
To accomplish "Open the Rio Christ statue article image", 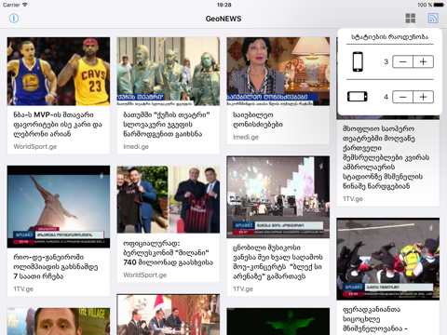I will (x=59, y=207).
